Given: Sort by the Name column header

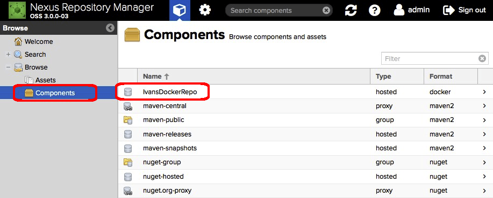Looking at the screenshot, I should 253,77.
